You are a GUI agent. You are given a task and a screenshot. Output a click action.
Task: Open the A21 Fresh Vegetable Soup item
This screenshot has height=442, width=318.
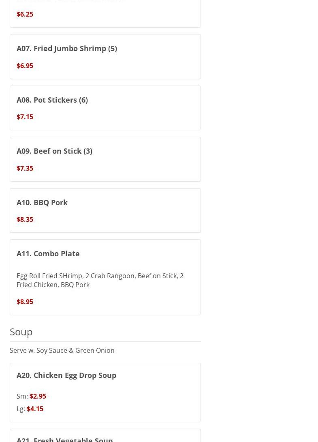coord(65,439)
